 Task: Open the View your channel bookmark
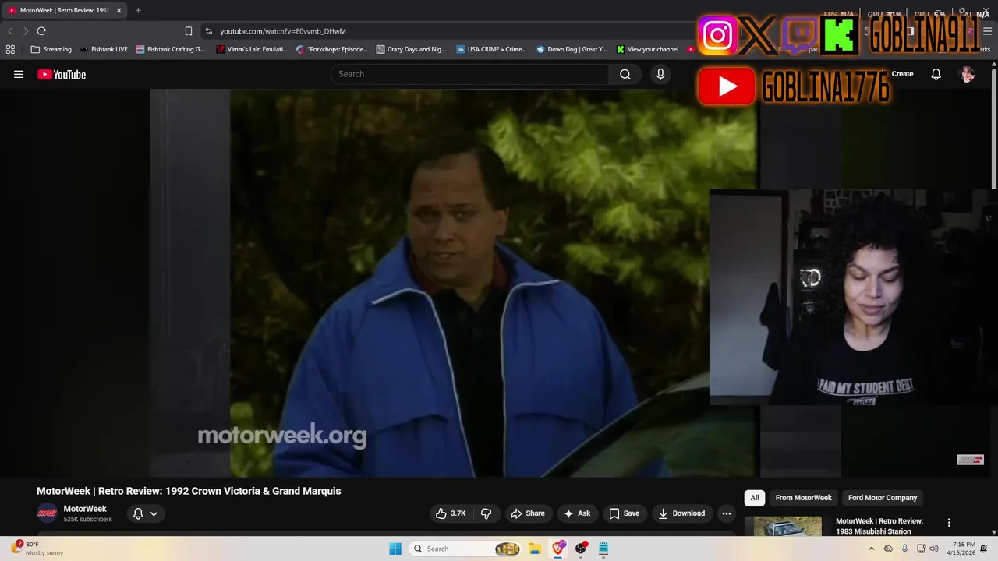pos(646,49)
